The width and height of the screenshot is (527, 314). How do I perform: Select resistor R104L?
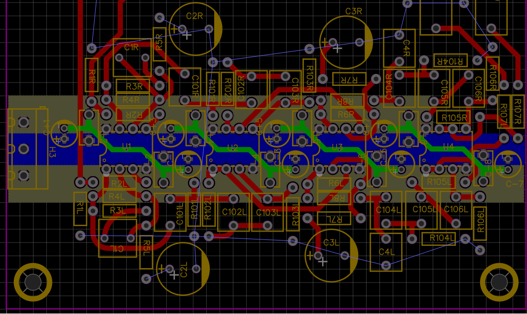click(439, 238)
